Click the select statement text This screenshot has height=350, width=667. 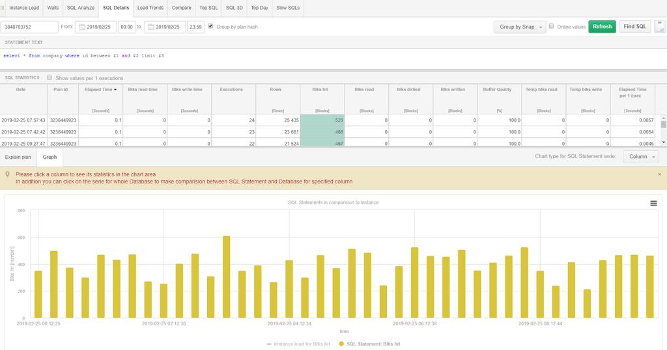[83, 56]
